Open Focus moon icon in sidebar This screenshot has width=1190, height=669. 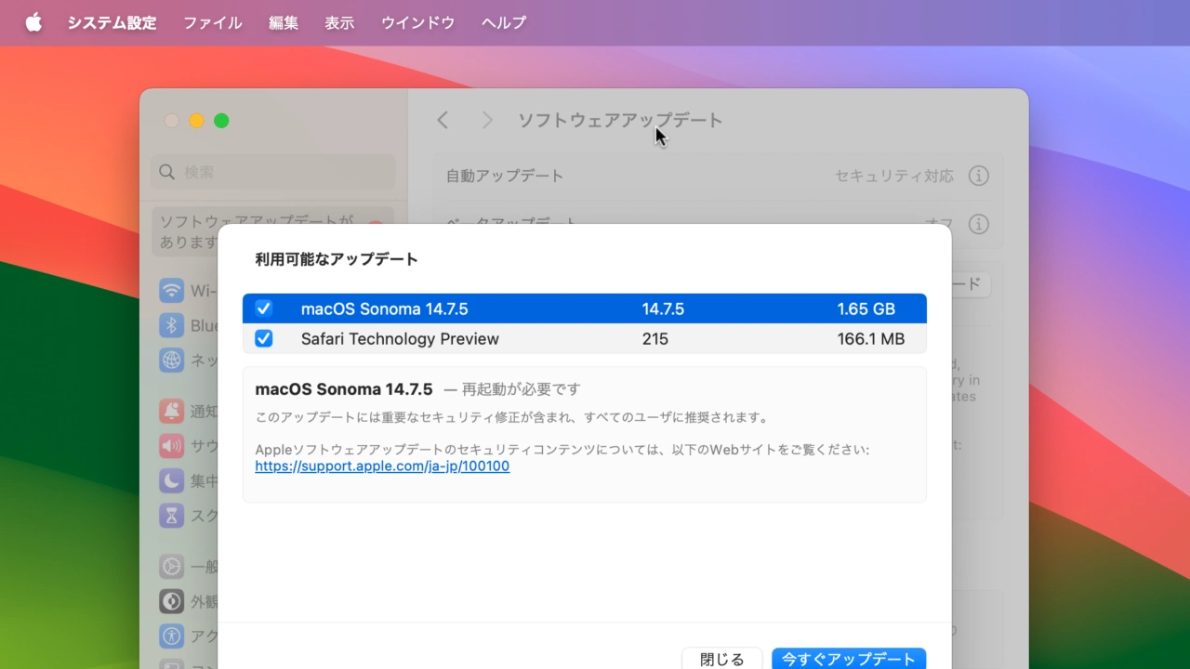click(x=171, y=480)
